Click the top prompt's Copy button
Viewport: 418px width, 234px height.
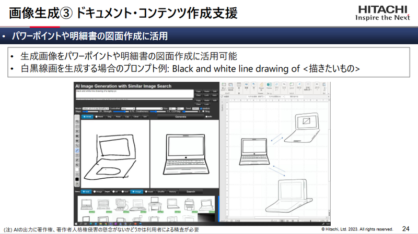pyautogui.click(x=199, y=92)
